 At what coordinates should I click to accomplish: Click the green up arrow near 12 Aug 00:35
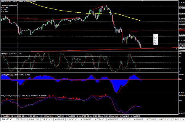tap(32, 105)
